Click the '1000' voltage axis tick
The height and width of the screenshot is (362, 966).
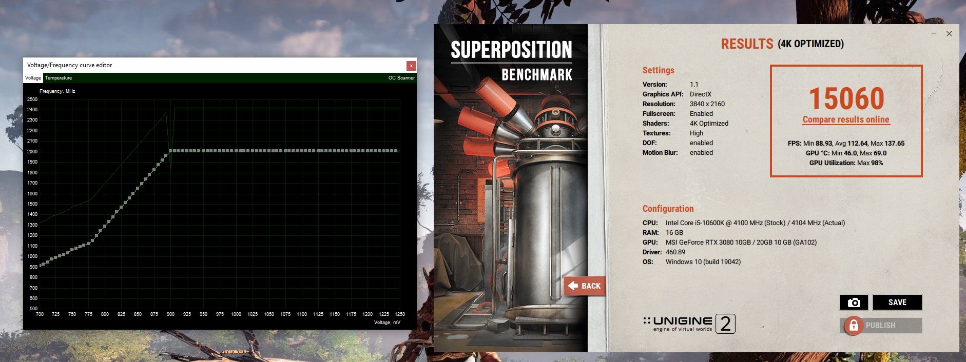coord(236,314)
